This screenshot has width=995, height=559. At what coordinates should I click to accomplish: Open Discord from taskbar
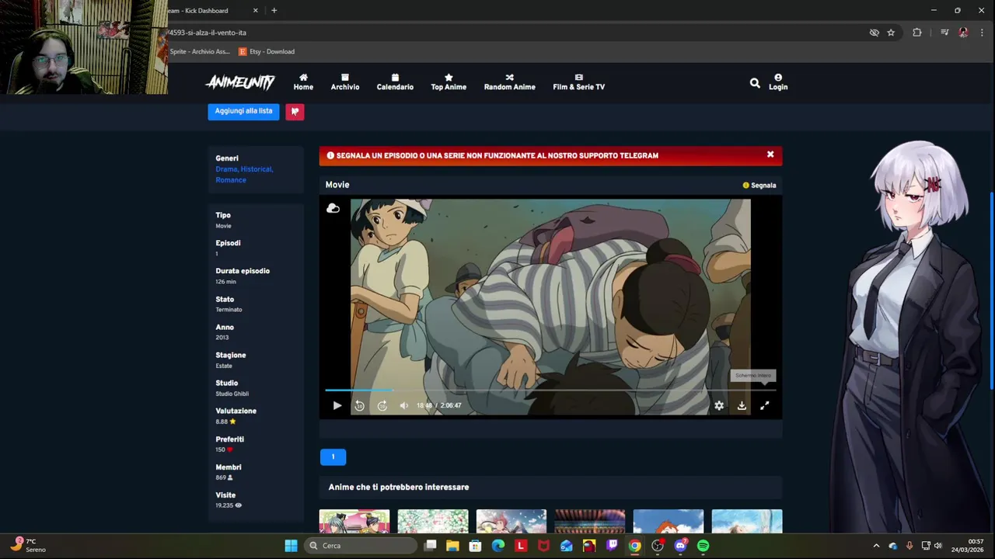[680, 546]
